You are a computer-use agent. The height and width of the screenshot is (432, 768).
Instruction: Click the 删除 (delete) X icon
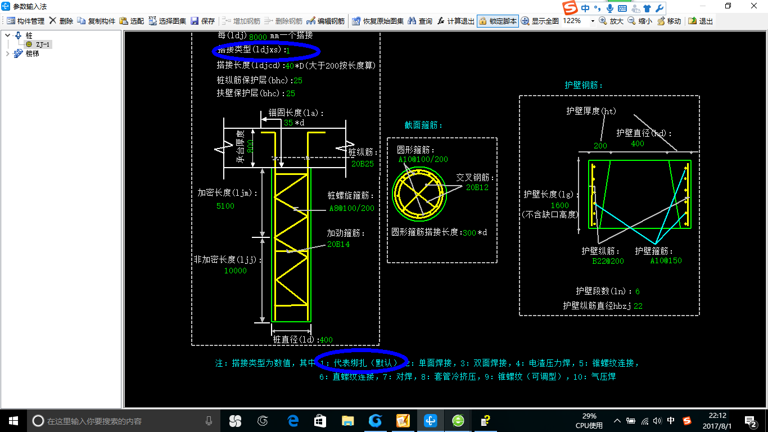tap(53, 21)
